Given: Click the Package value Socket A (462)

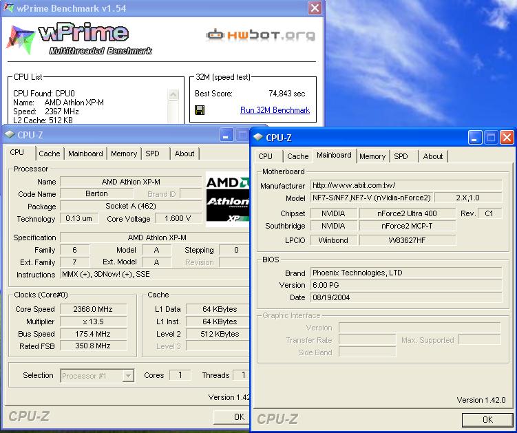Looking at the screenshot, I should (131, 206).
